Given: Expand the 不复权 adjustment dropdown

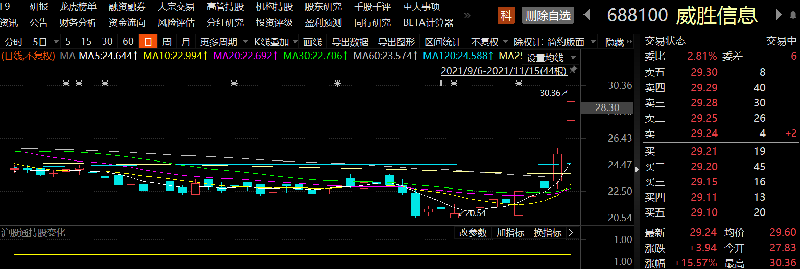Looking at the screenshot, I should 489,42.
